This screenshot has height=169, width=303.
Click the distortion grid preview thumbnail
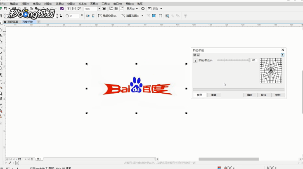271,71
